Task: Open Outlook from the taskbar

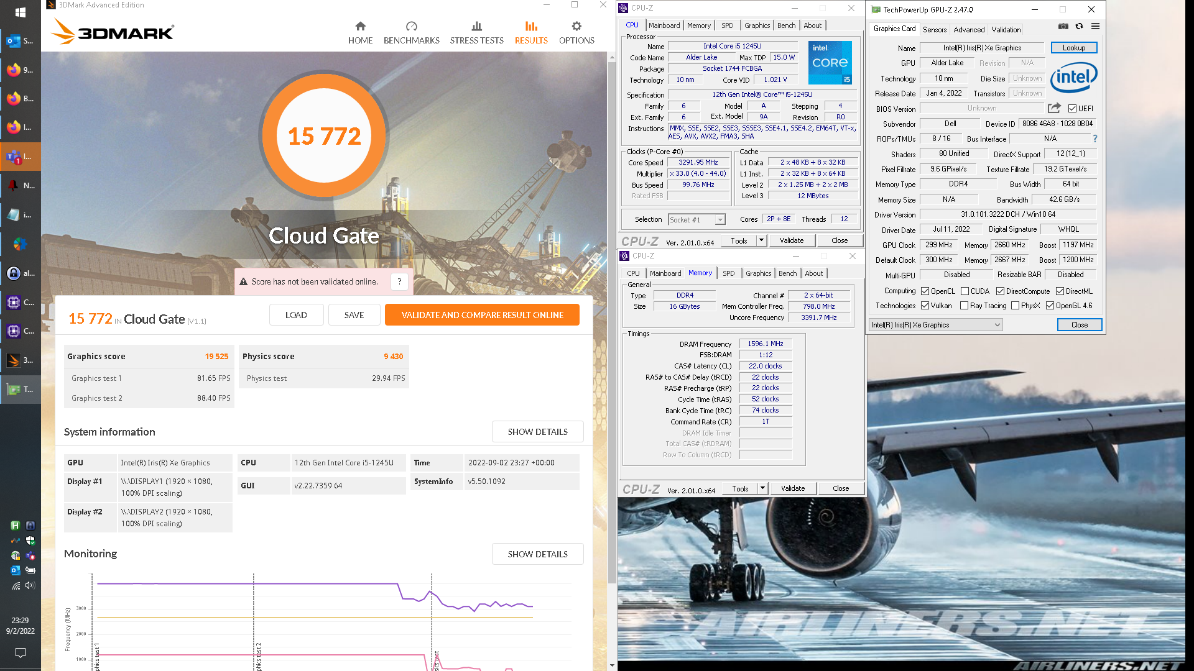Action: [x=20, y=41]
